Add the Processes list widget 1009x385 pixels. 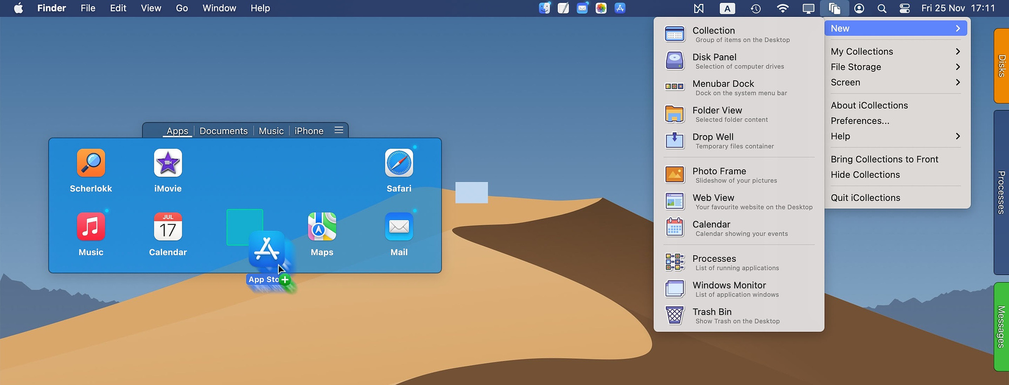click(x=739, y=263)
